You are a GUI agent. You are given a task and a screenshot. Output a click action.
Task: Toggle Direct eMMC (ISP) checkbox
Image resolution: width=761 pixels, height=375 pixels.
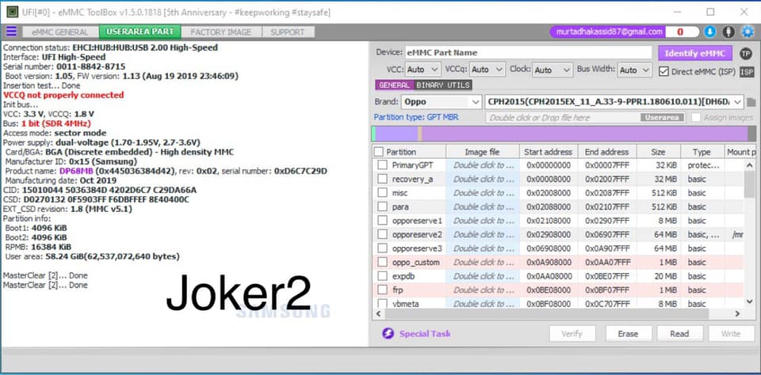(x=663, y=72)
